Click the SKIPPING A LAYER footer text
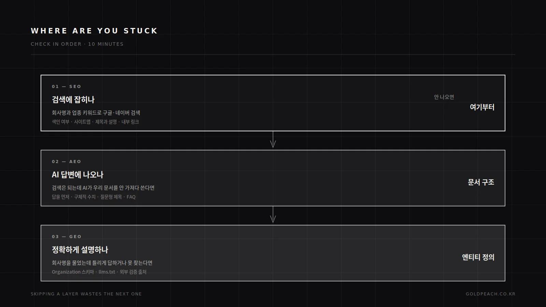The width and height of the screenshot is (546, 307). pyautogui.click(x=86, y=294)
